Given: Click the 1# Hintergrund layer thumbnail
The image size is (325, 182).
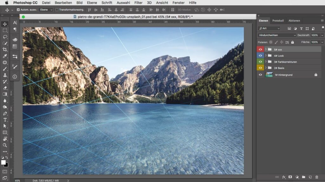Looking at the screenshot, I should tap(269, 75).
